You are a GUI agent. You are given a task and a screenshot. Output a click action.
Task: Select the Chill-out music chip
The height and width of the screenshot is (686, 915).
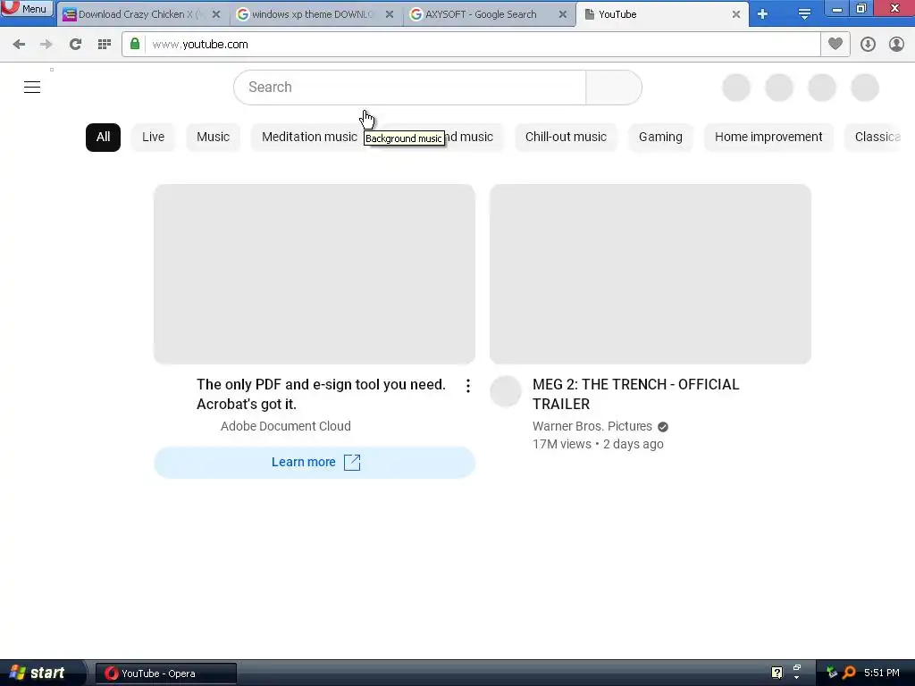566,137
